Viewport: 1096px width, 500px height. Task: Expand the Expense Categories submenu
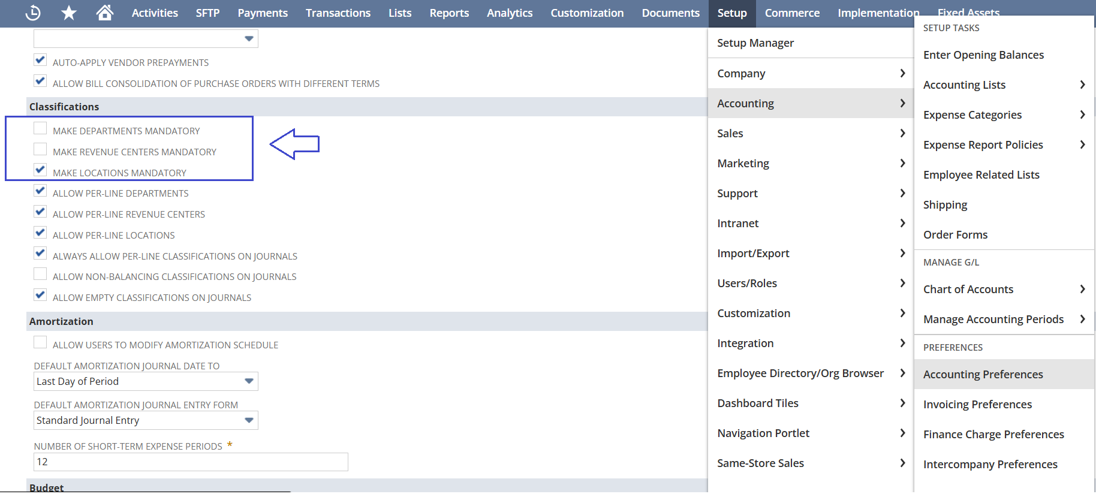point(1082,115)
